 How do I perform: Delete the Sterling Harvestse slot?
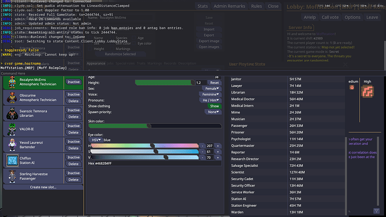[74, 180]
